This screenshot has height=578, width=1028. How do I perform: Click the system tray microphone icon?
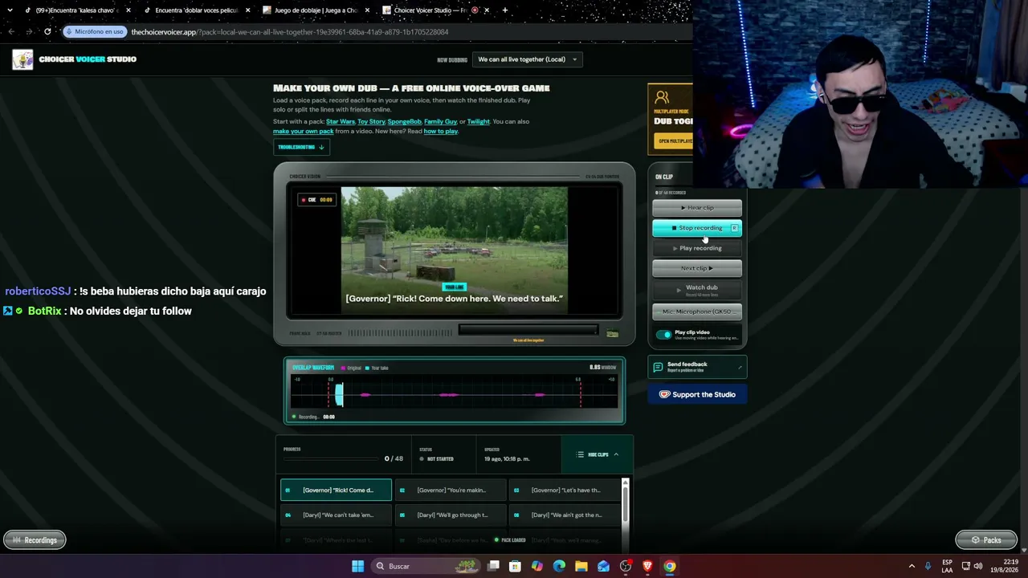(x=928, y=566)
